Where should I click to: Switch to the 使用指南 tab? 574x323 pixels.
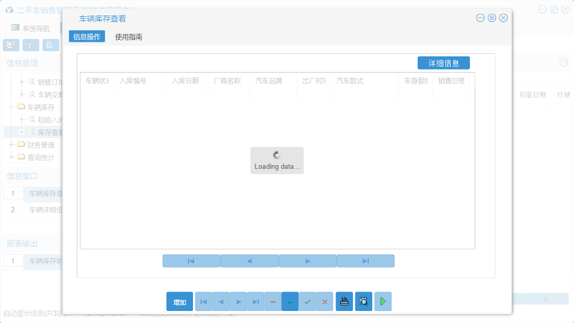(129, 37)
